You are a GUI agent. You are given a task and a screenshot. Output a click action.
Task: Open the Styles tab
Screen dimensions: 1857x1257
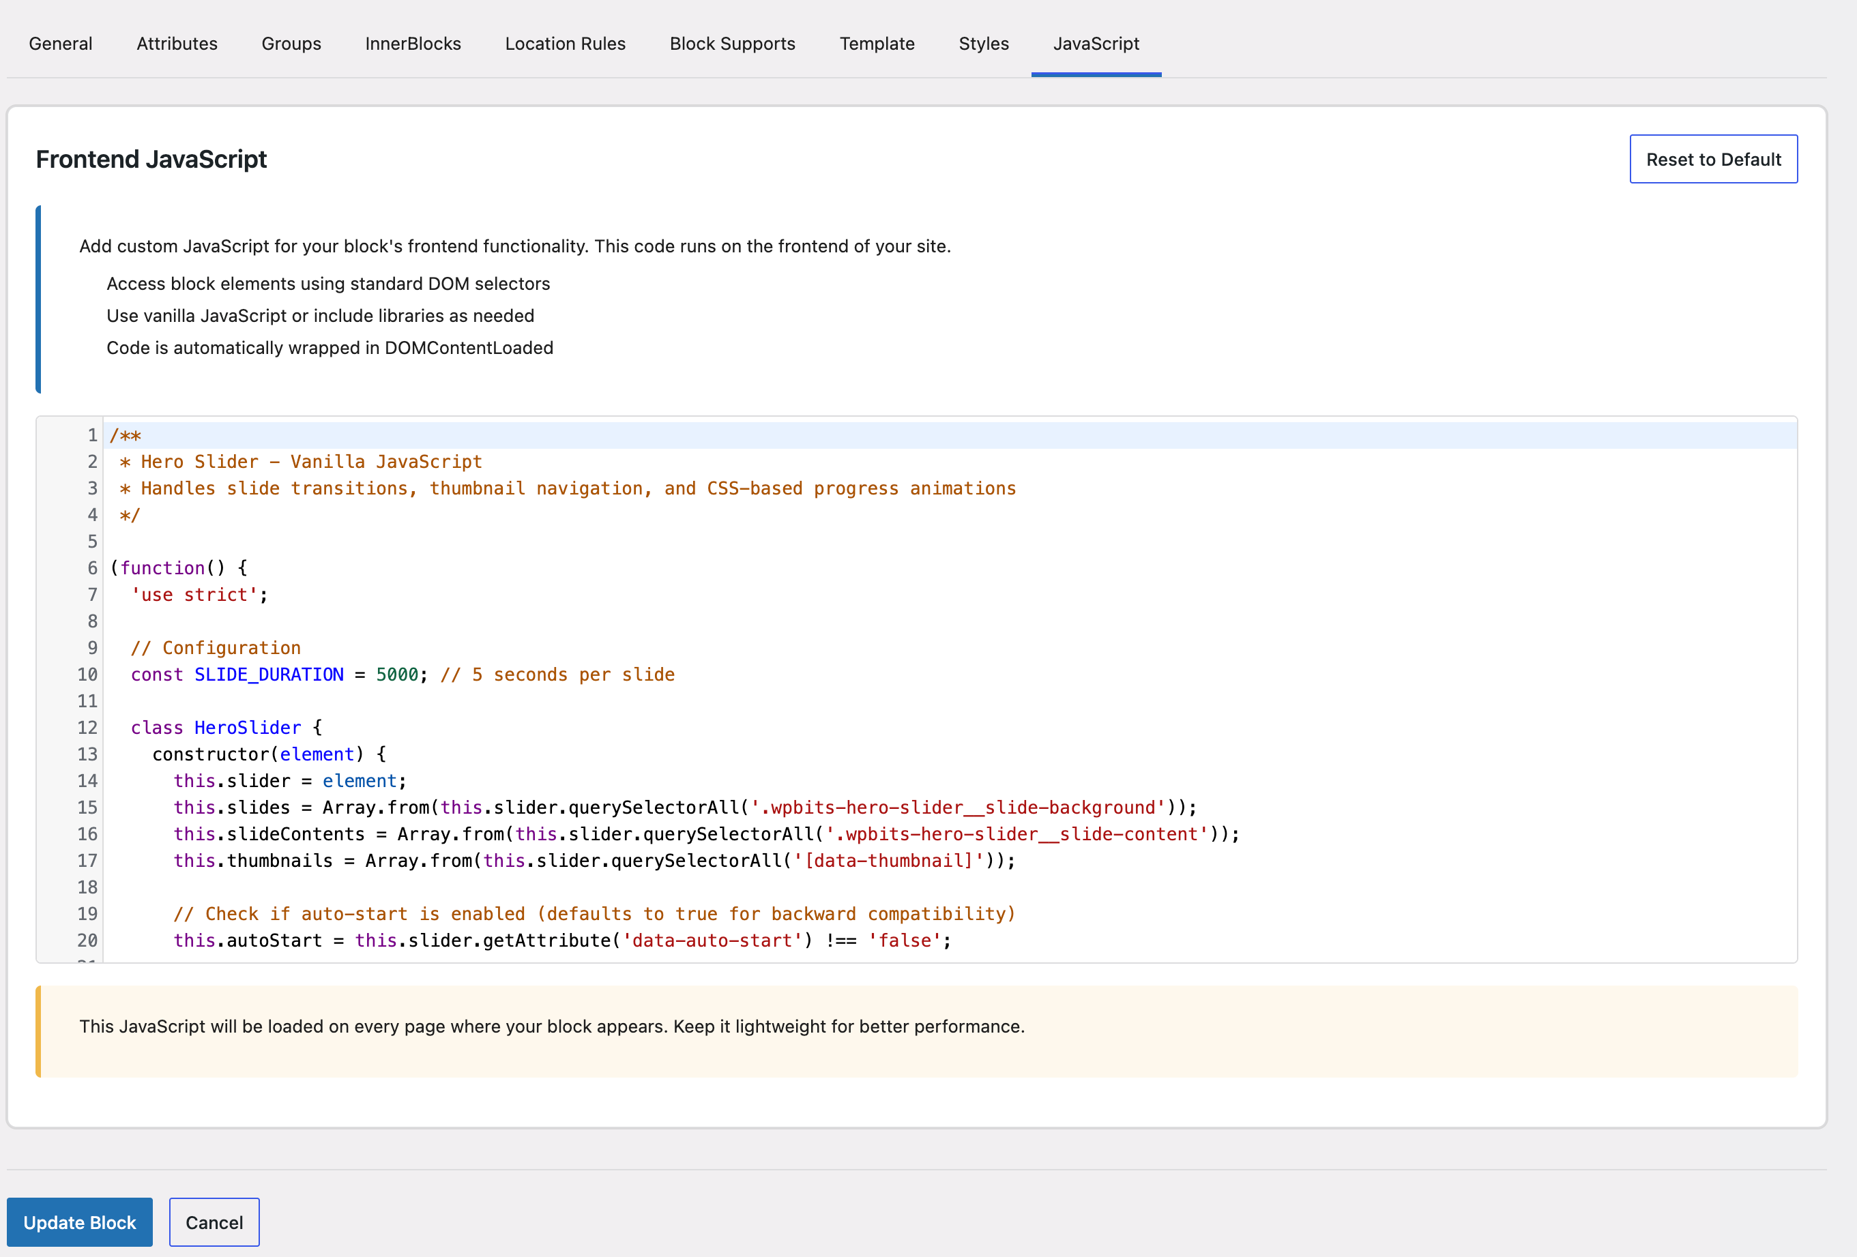pos(983,43)
